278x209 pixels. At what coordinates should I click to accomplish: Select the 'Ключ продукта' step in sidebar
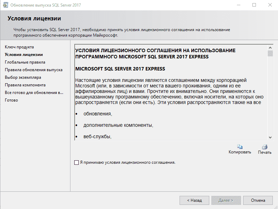[19, 47]
